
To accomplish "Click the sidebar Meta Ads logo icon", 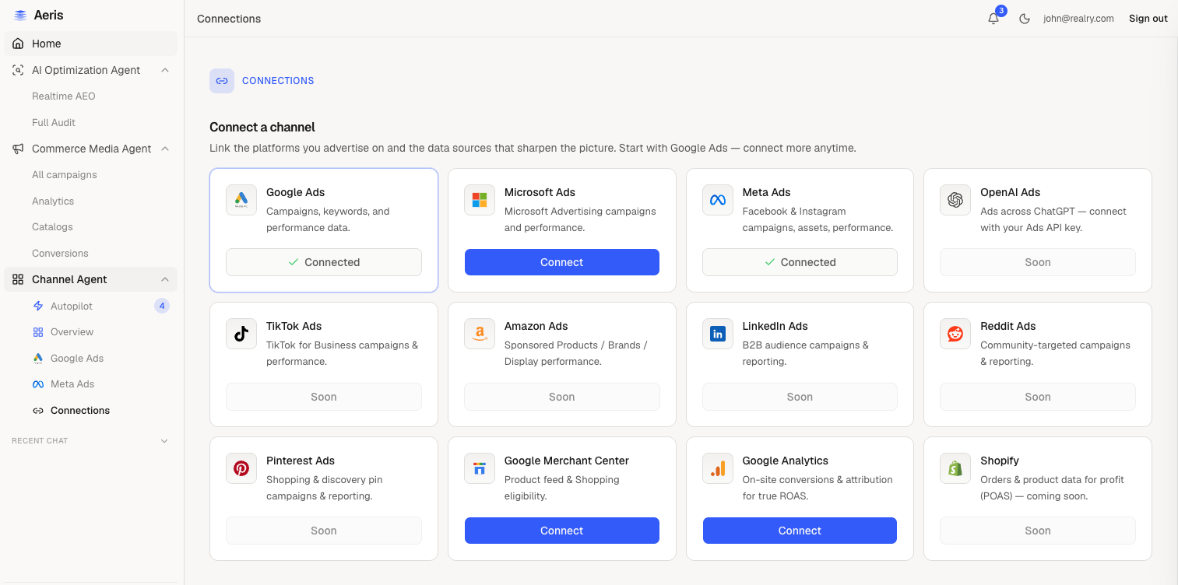I will point(38,384).
